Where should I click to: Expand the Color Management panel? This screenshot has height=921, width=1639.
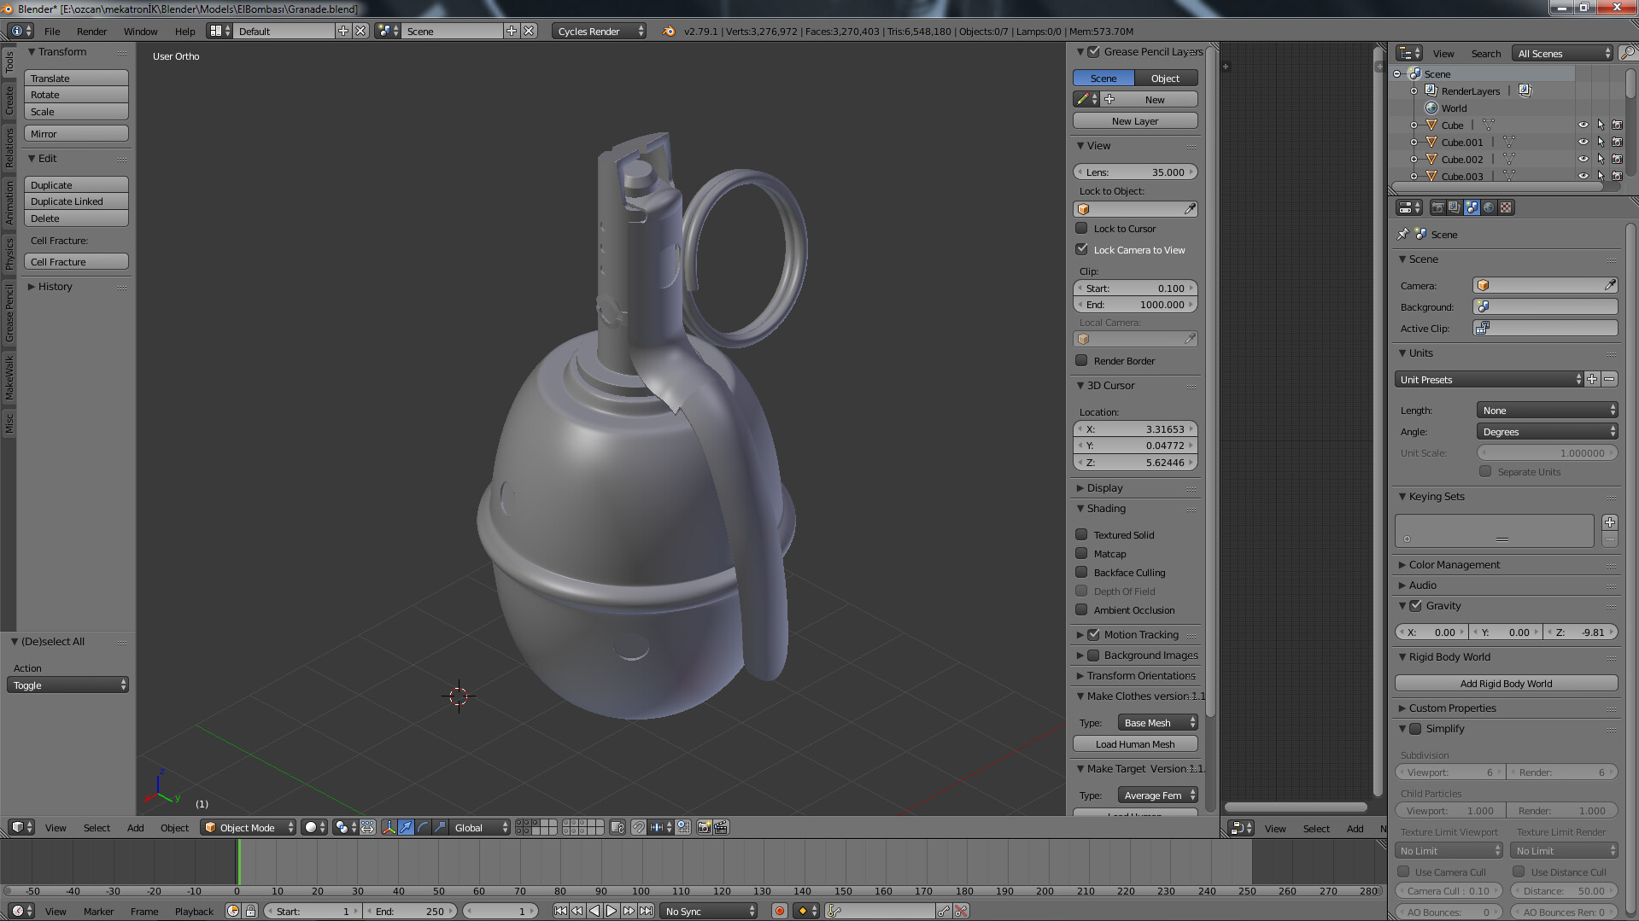coord(1454,564)
